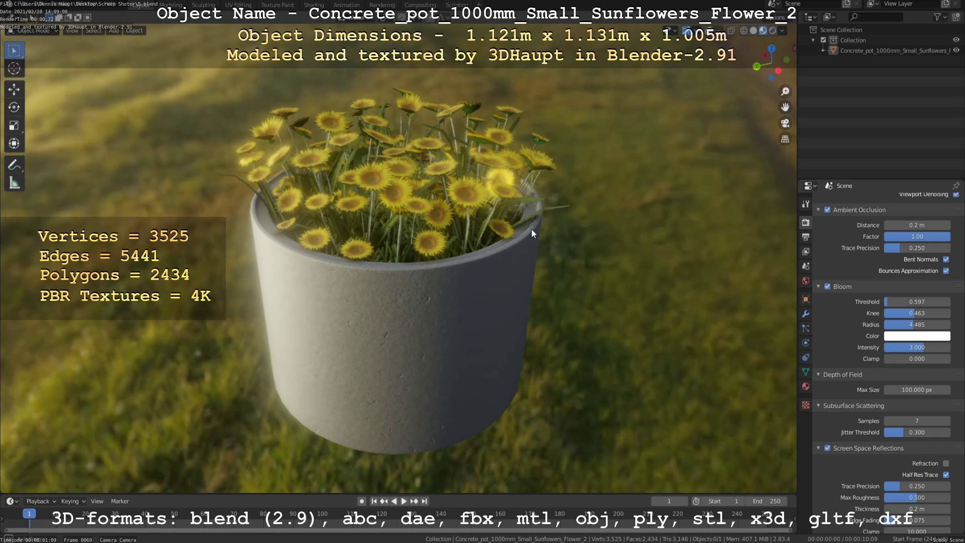Uncheck Half Res Trace
This screenshot has width=965, height=543.
pyautogui.click(x=946, y=475)
